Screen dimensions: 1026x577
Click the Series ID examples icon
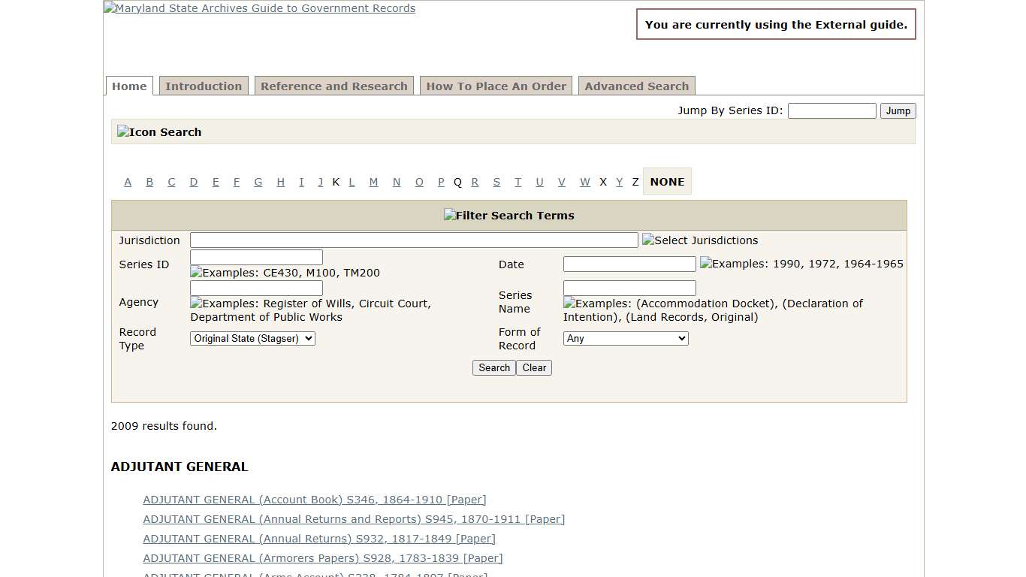[x=197, y=273]
